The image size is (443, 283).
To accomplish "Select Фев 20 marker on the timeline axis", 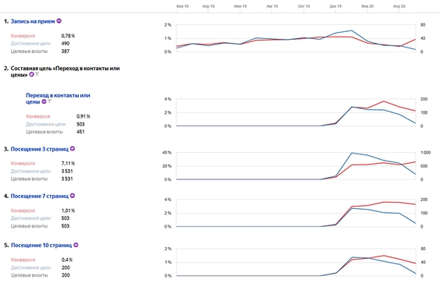I will pos(367,6).
